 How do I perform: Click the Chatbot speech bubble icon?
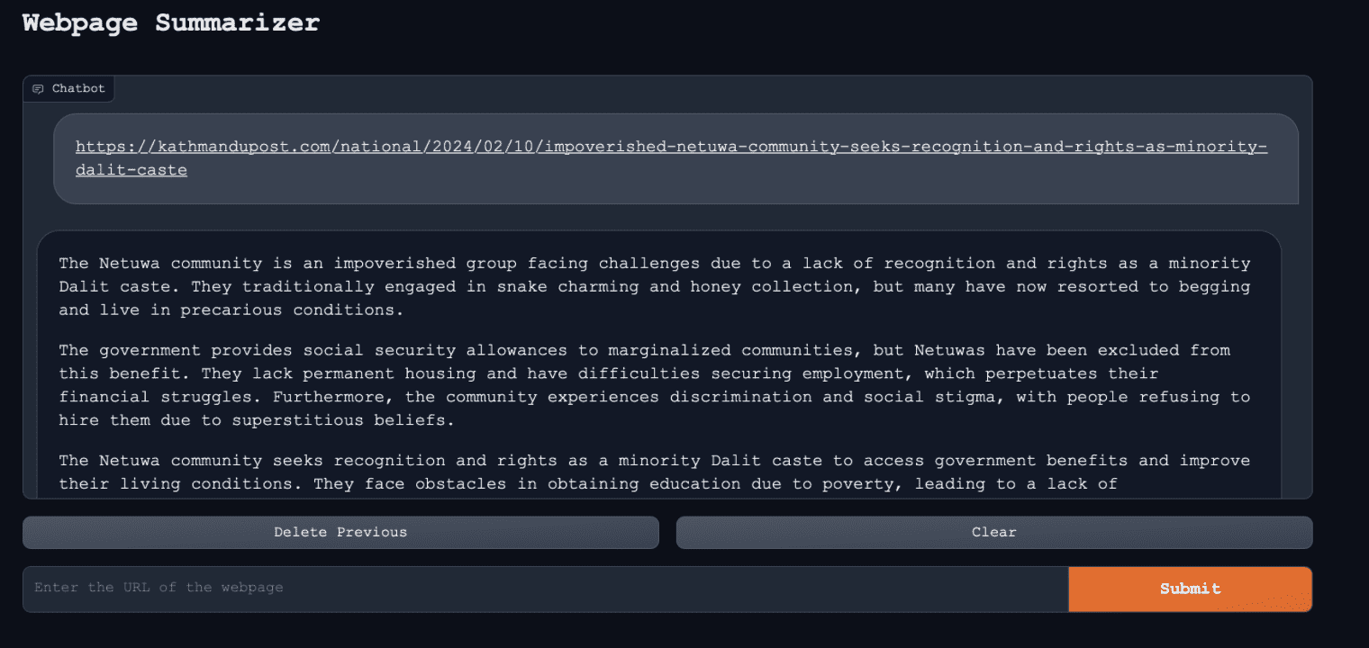tap(38, 89)
